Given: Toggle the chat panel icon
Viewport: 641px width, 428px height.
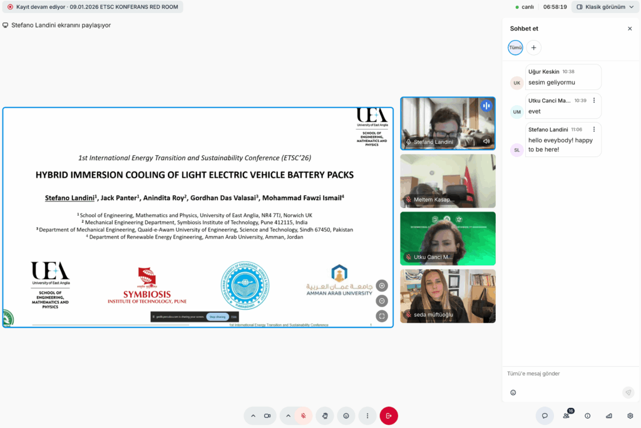Looking at the screenshot, I should 545,415.
